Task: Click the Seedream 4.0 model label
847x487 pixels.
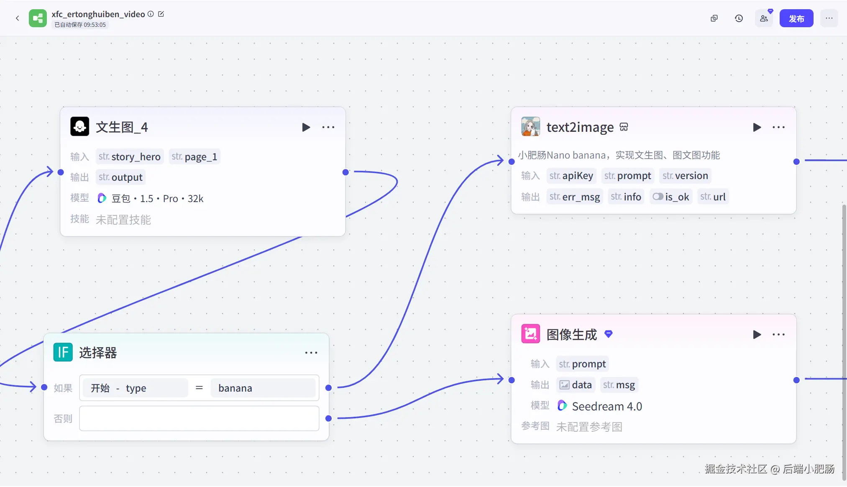Action: [606, 406]
